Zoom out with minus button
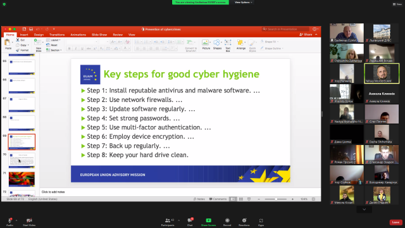 [x=259, y=199]
